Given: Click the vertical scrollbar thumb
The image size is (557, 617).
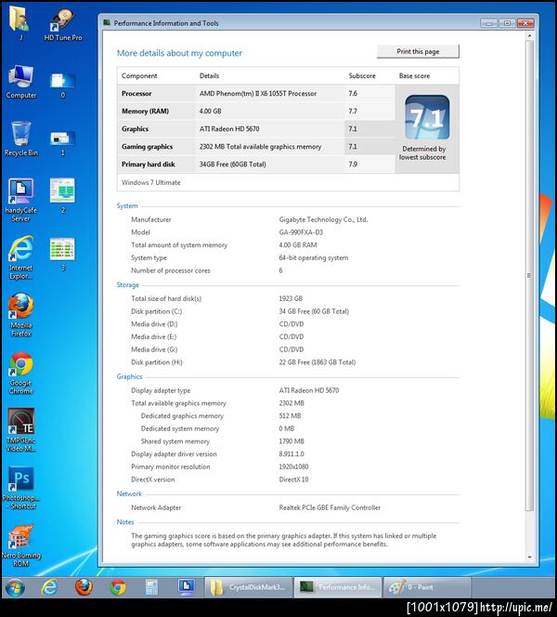Looking at the screenshot, I should (x=529, y=275).
